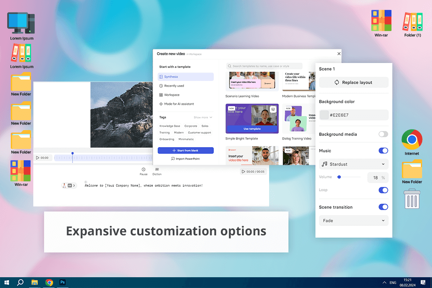Click the mountain image in the video preview
Image resolution: width=432 pixels, height=288 pixels.
pos(121,115)
